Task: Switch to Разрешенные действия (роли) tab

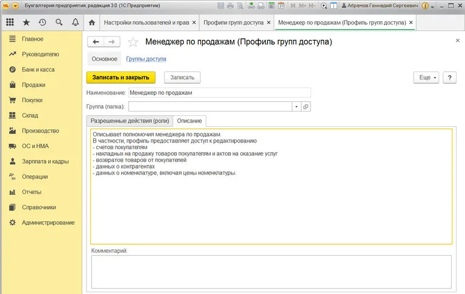Action: click(x=130, y=121)
